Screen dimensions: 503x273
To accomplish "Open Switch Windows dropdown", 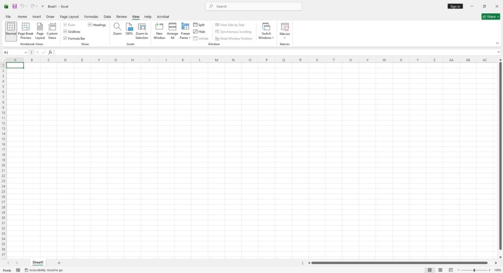I will pos(266,31).
